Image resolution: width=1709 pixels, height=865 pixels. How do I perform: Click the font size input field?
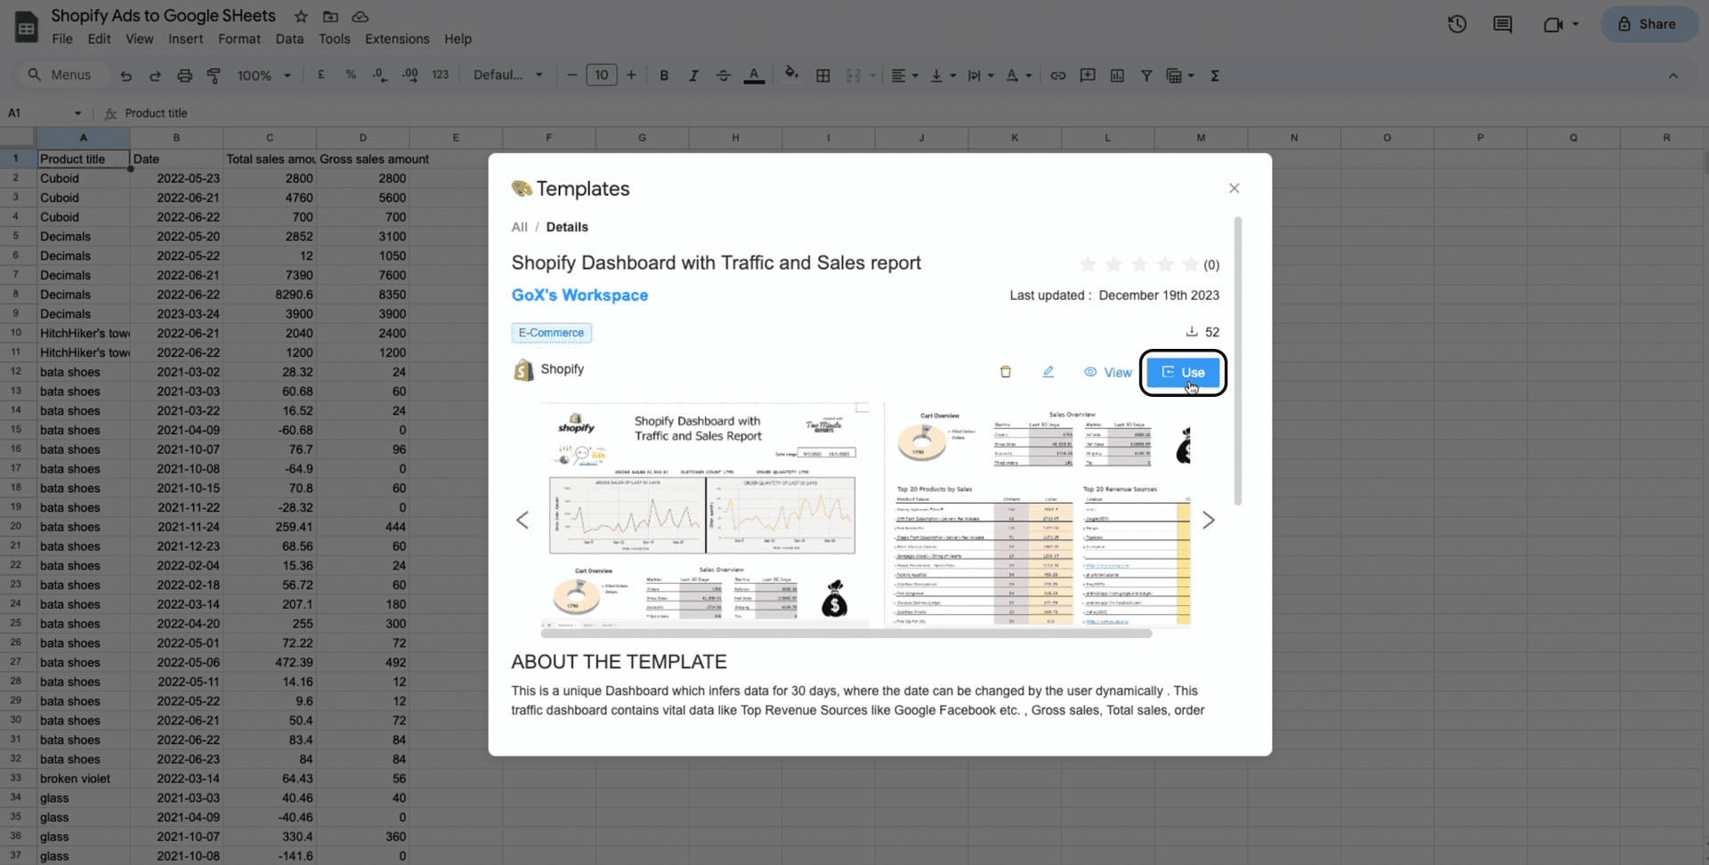point(602,75)
